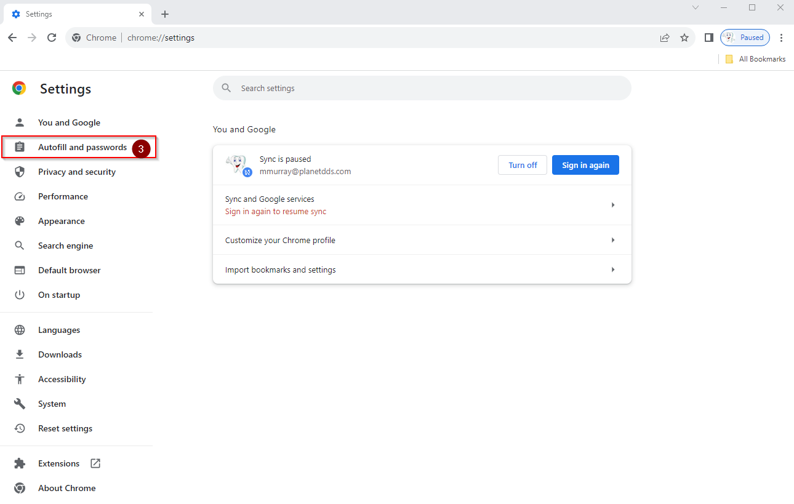Screen dimensions: 794x504
Task: Open Privacy and security section
Action: click(x=76, y=172)
